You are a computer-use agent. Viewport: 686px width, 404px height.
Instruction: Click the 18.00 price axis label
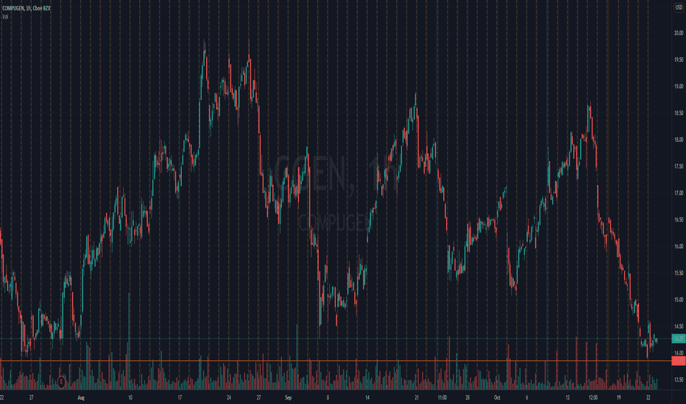coord(679,140)
